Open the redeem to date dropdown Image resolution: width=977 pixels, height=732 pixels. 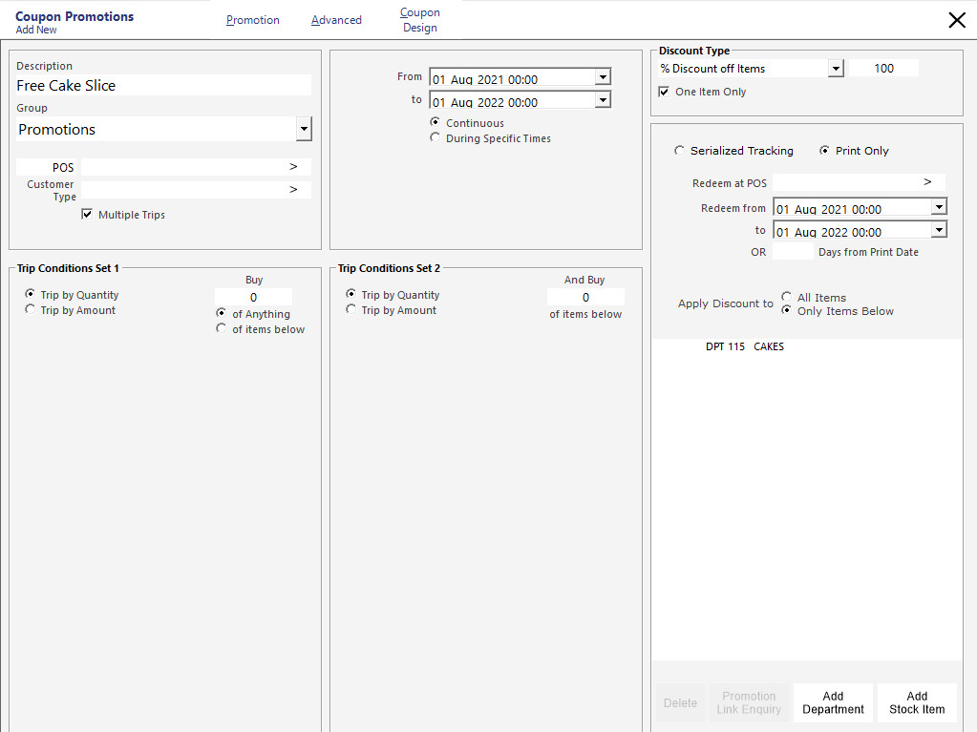tap(939, 230)
